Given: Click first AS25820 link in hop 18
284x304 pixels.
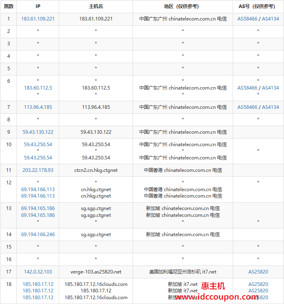Looking at the screenshot, I should click(x=258, y=284).
